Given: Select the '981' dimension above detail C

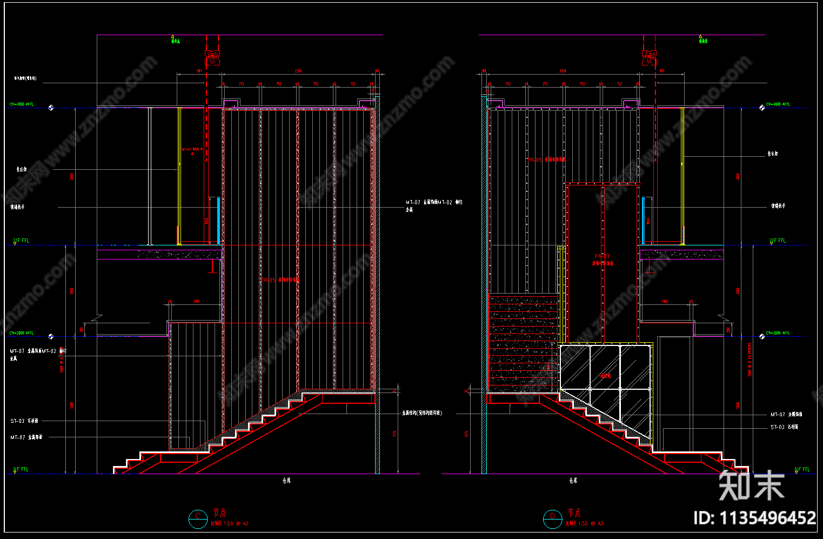Looking at the screenshot, I should coord(199,71).
